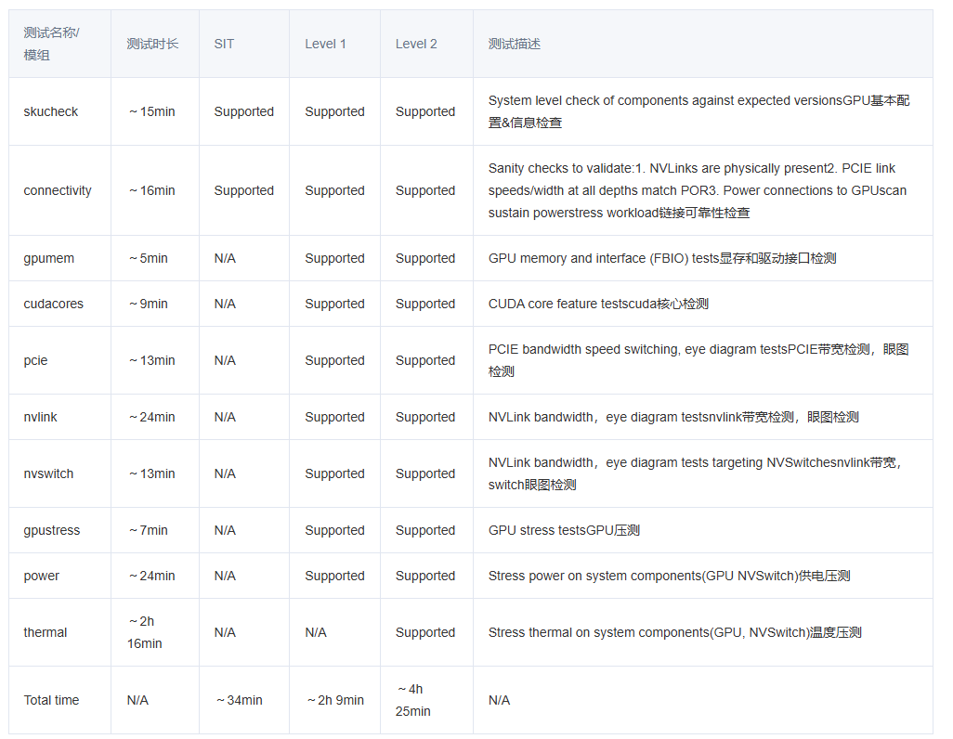Screen dimensions: 953x739
Task: Select the Level 2 column header
Action: (416, 44)
